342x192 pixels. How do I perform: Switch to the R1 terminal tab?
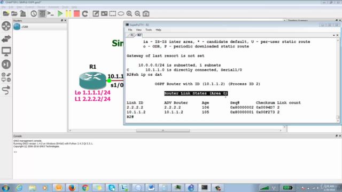(x=131, y=35)
